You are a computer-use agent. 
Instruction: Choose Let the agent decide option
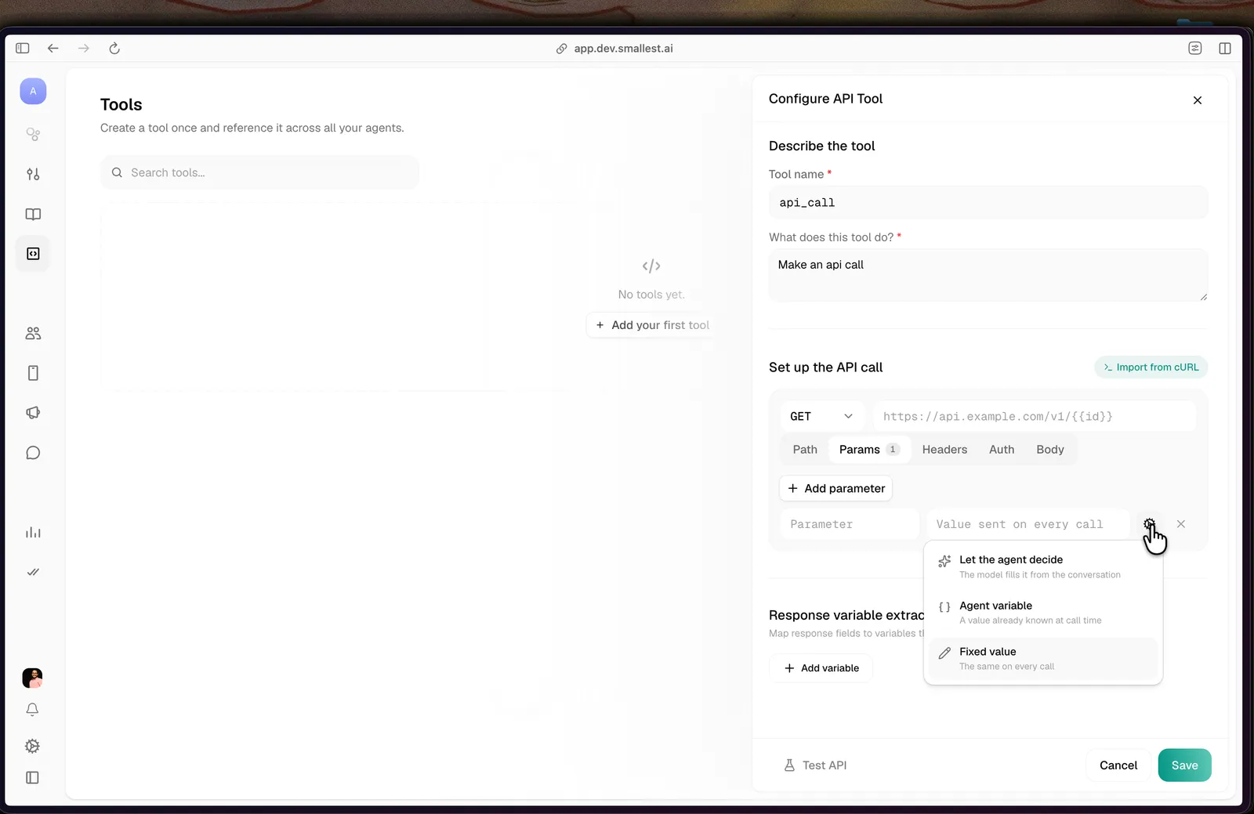pos(1043,566)
